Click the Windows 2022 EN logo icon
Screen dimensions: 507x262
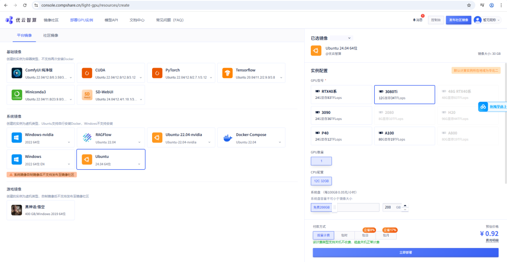pos(16,159)
